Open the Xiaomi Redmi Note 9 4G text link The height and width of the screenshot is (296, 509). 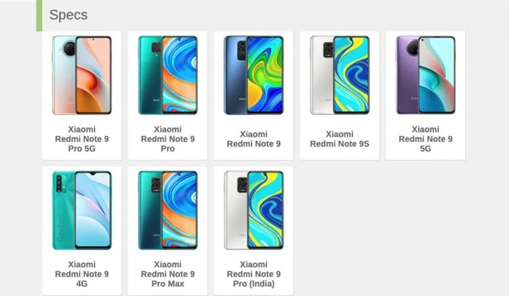(x=82, y=274)
